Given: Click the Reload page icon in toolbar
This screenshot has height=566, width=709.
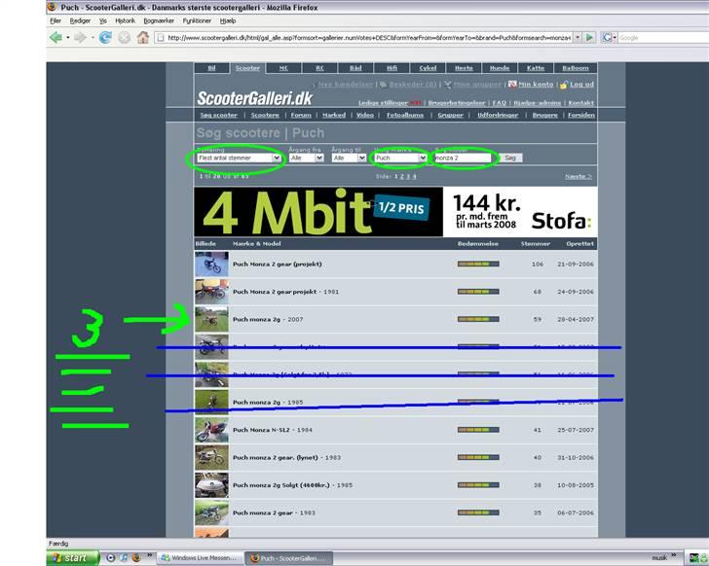Looking at the screenshot, I should tap(105, 37).
